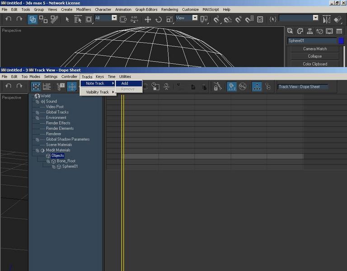Open the Visibility Track submenu

click(98, 92)
